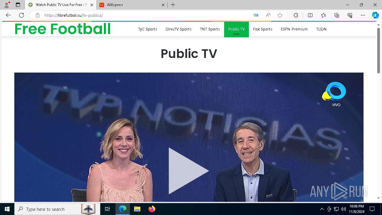382x215 pixels.
Task: Click the Public TV heading
Action: click(189, 54)
